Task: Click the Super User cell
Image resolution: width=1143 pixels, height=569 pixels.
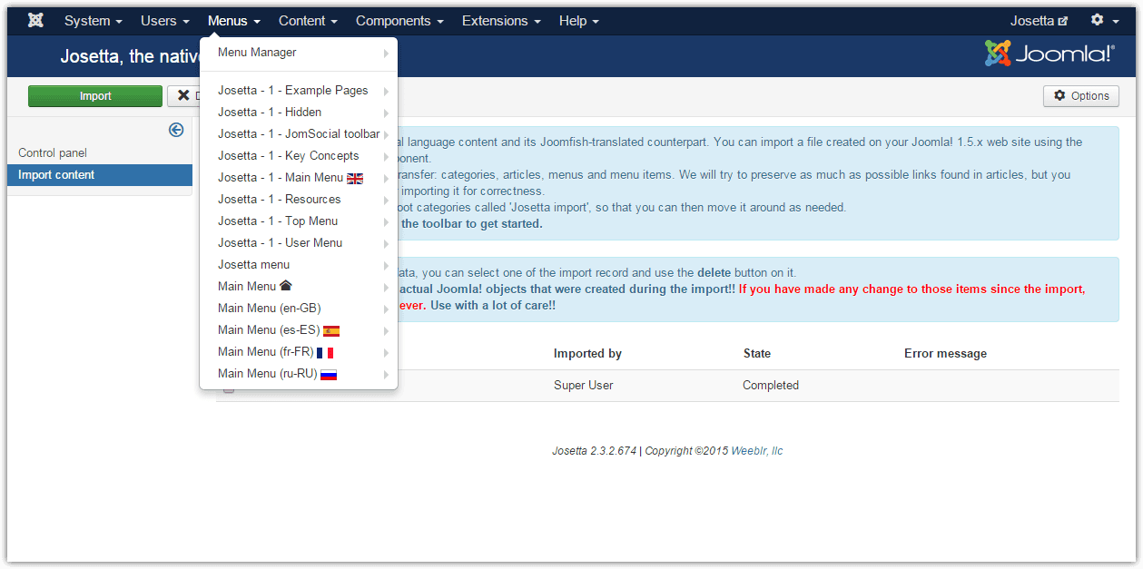Action: coord(584,386)
